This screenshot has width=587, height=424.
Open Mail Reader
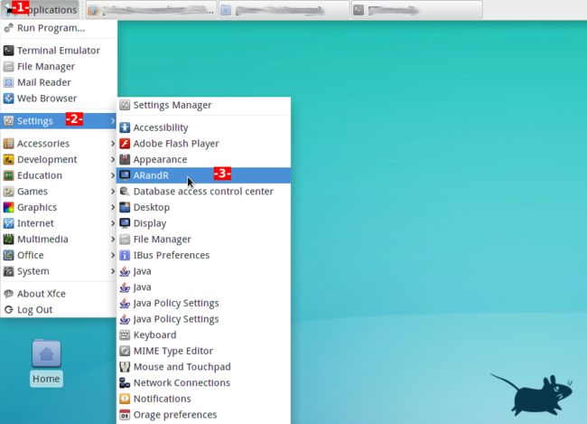pyautogui.click(x=58, y=82)
